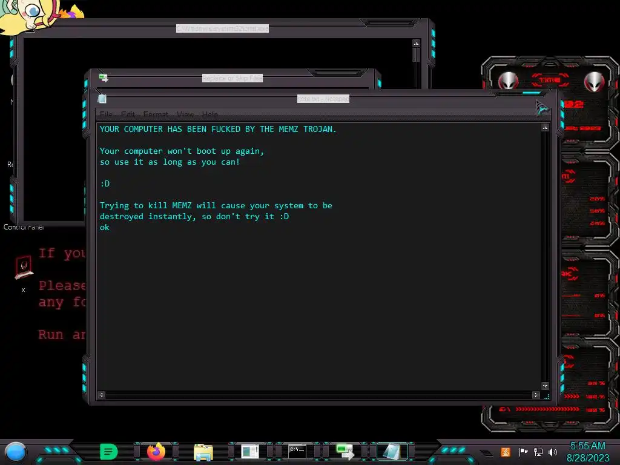Screen dimensions: 620x465
Task: Click the Notepad vertical scrollbar down arrow
Action: click(545, 386)
